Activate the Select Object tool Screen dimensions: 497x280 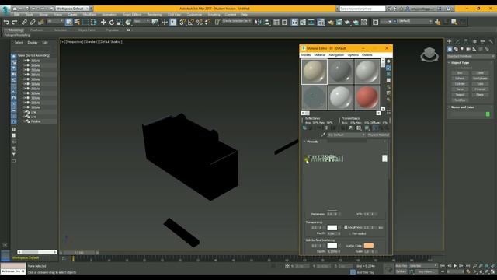69,22
